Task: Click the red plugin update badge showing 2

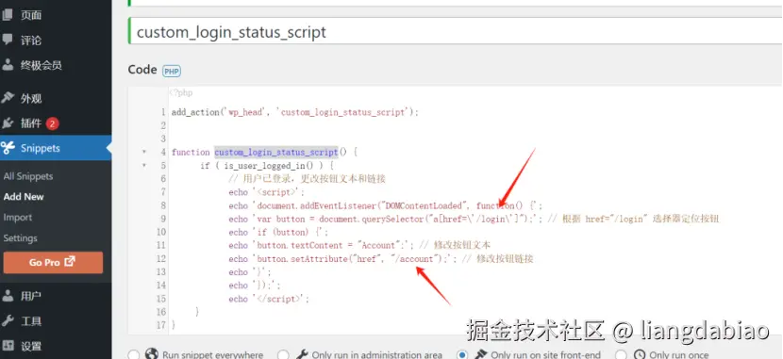Action: click(x=53, y=123)
